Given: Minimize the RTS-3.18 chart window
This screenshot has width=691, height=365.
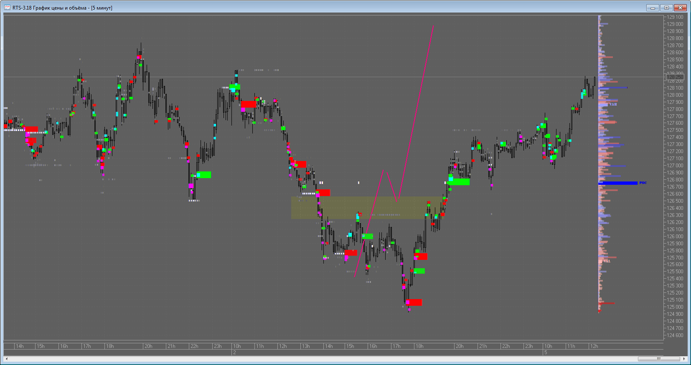Looking at the screenshot, I should point(653,8).
